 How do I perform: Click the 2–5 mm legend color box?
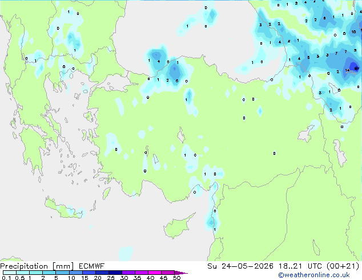pyautogui.click(x=49, y=273)
